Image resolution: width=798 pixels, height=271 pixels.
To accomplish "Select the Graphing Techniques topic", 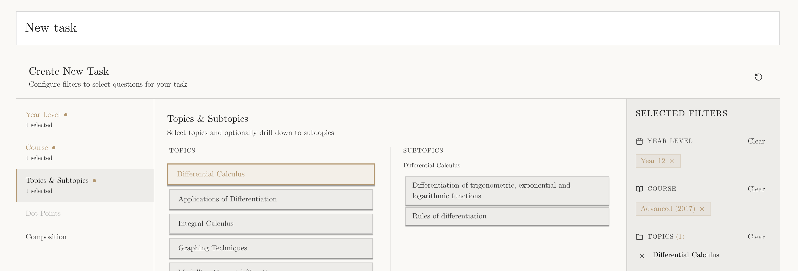I will 271,248.
